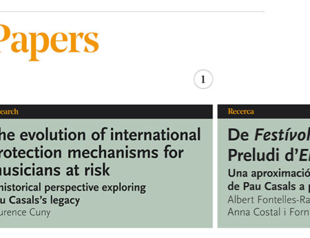This screenshot has width=310, height=238.
Task: Click the musicians at risk title line
Action: (55, 170)
